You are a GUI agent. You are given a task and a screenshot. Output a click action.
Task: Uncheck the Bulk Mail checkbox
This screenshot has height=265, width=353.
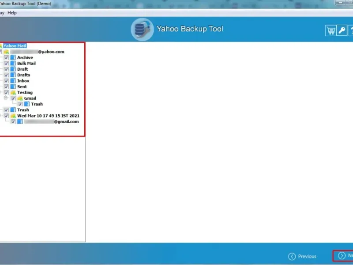(x=6, y=64)
